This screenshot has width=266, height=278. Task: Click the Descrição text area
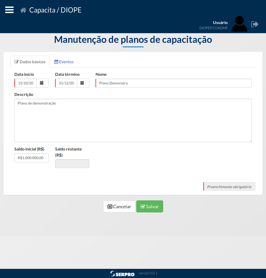coord(133,120)
